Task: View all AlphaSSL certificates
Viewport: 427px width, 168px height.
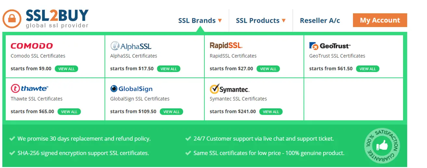Action: pos(169,69)
